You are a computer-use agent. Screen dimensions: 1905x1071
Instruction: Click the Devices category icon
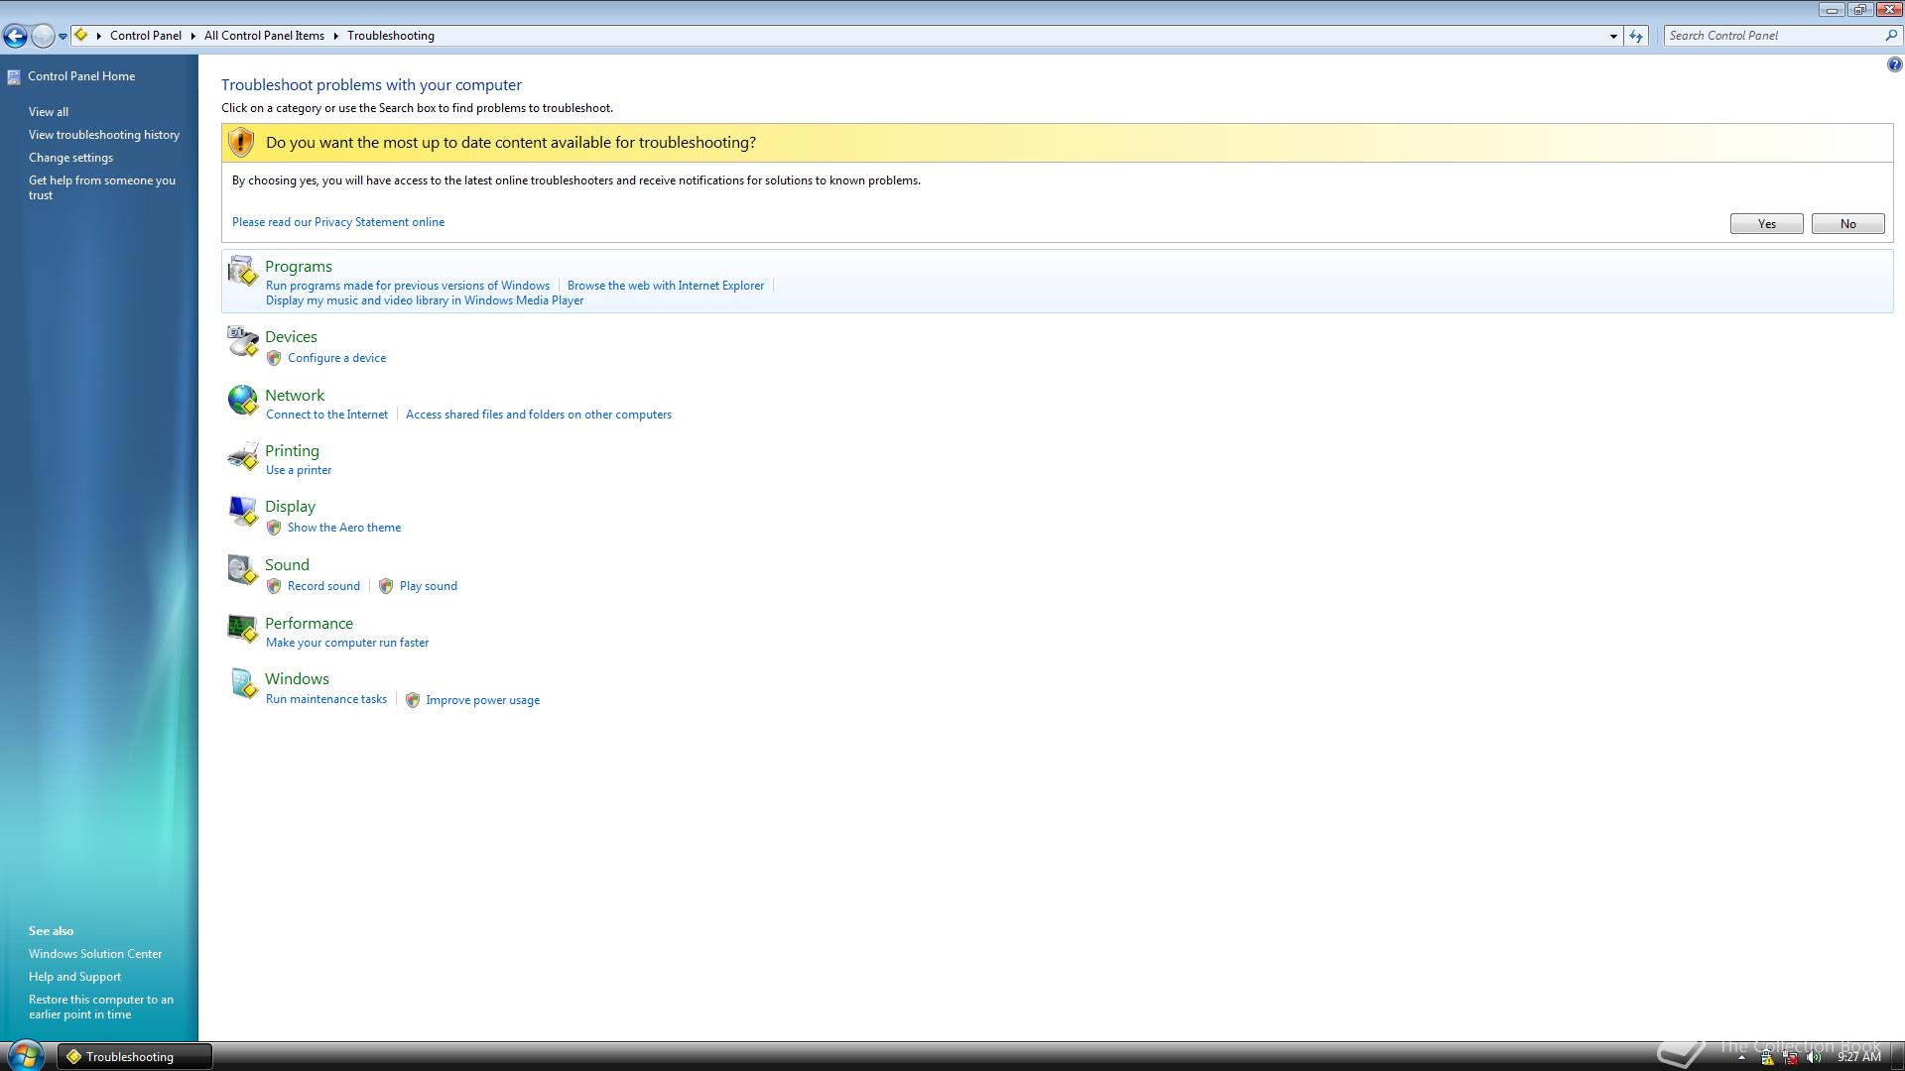coord(242,341)
